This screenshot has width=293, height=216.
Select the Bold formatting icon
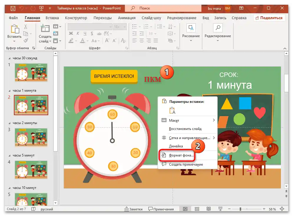71,33
